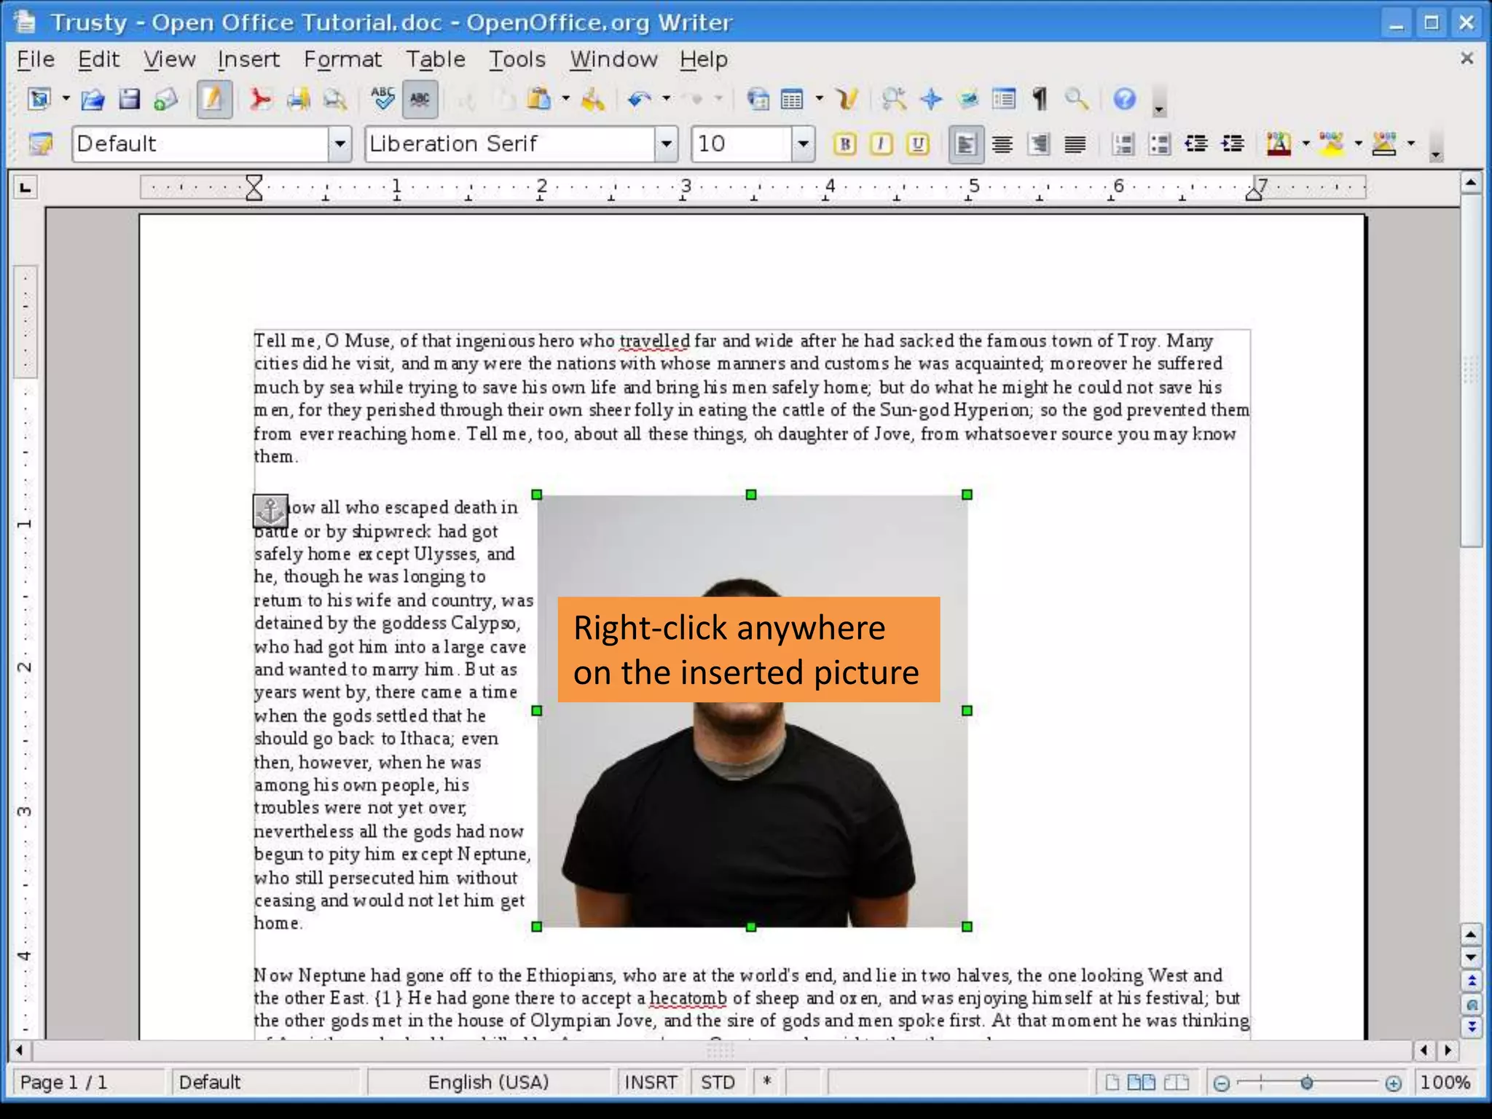
Task: Open the Tools menu
Action: pyautogui.click(x=517, y=59)
